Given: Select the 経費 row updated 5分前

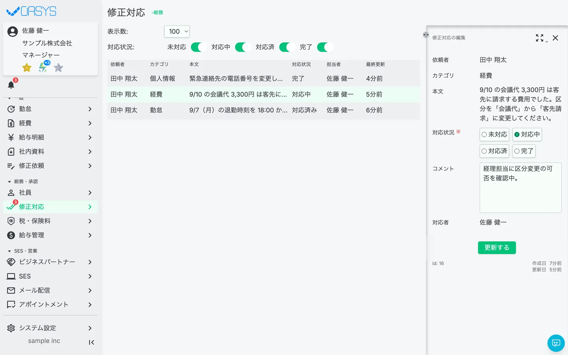Looking at the screenshot, I should (x=263, y=94).
